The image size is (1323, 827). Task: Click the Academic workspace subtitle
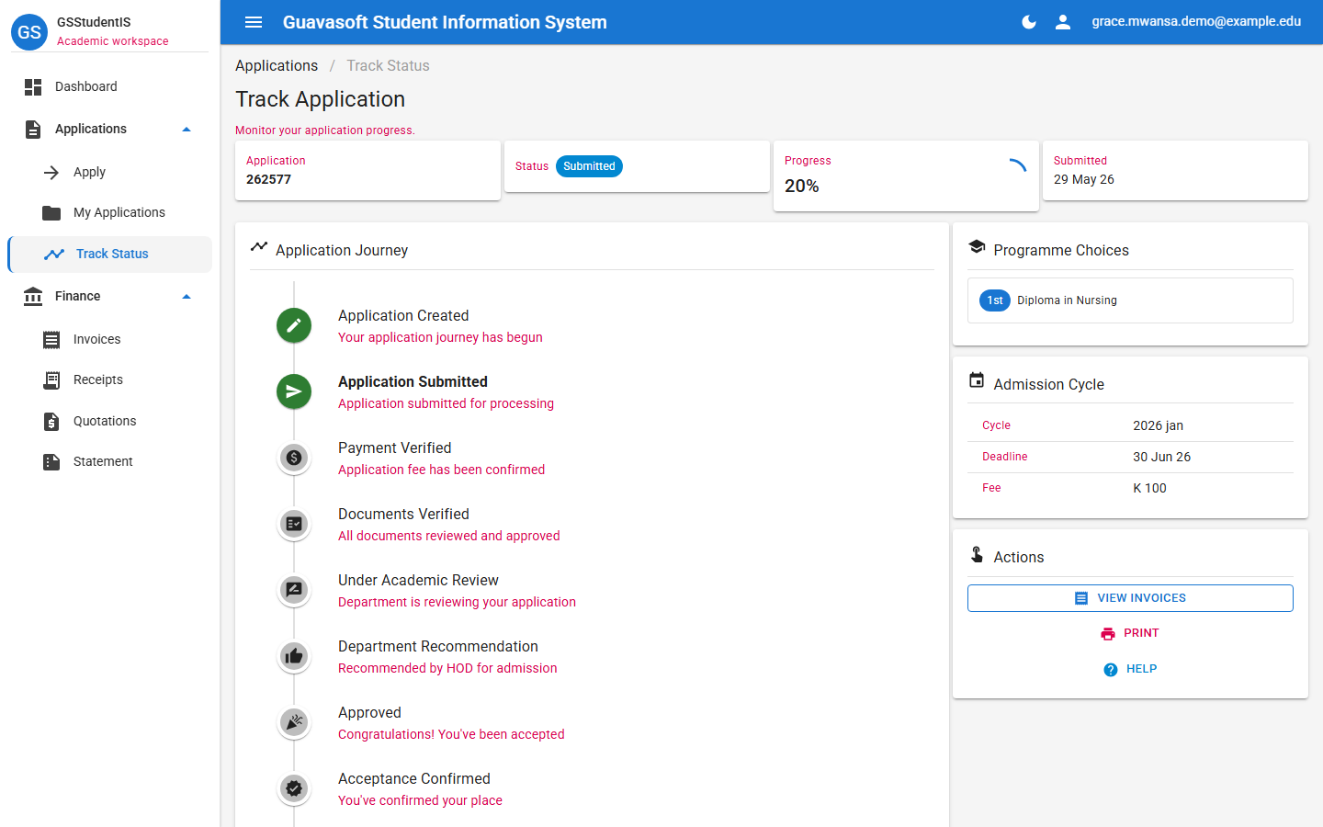pos(113,41)
